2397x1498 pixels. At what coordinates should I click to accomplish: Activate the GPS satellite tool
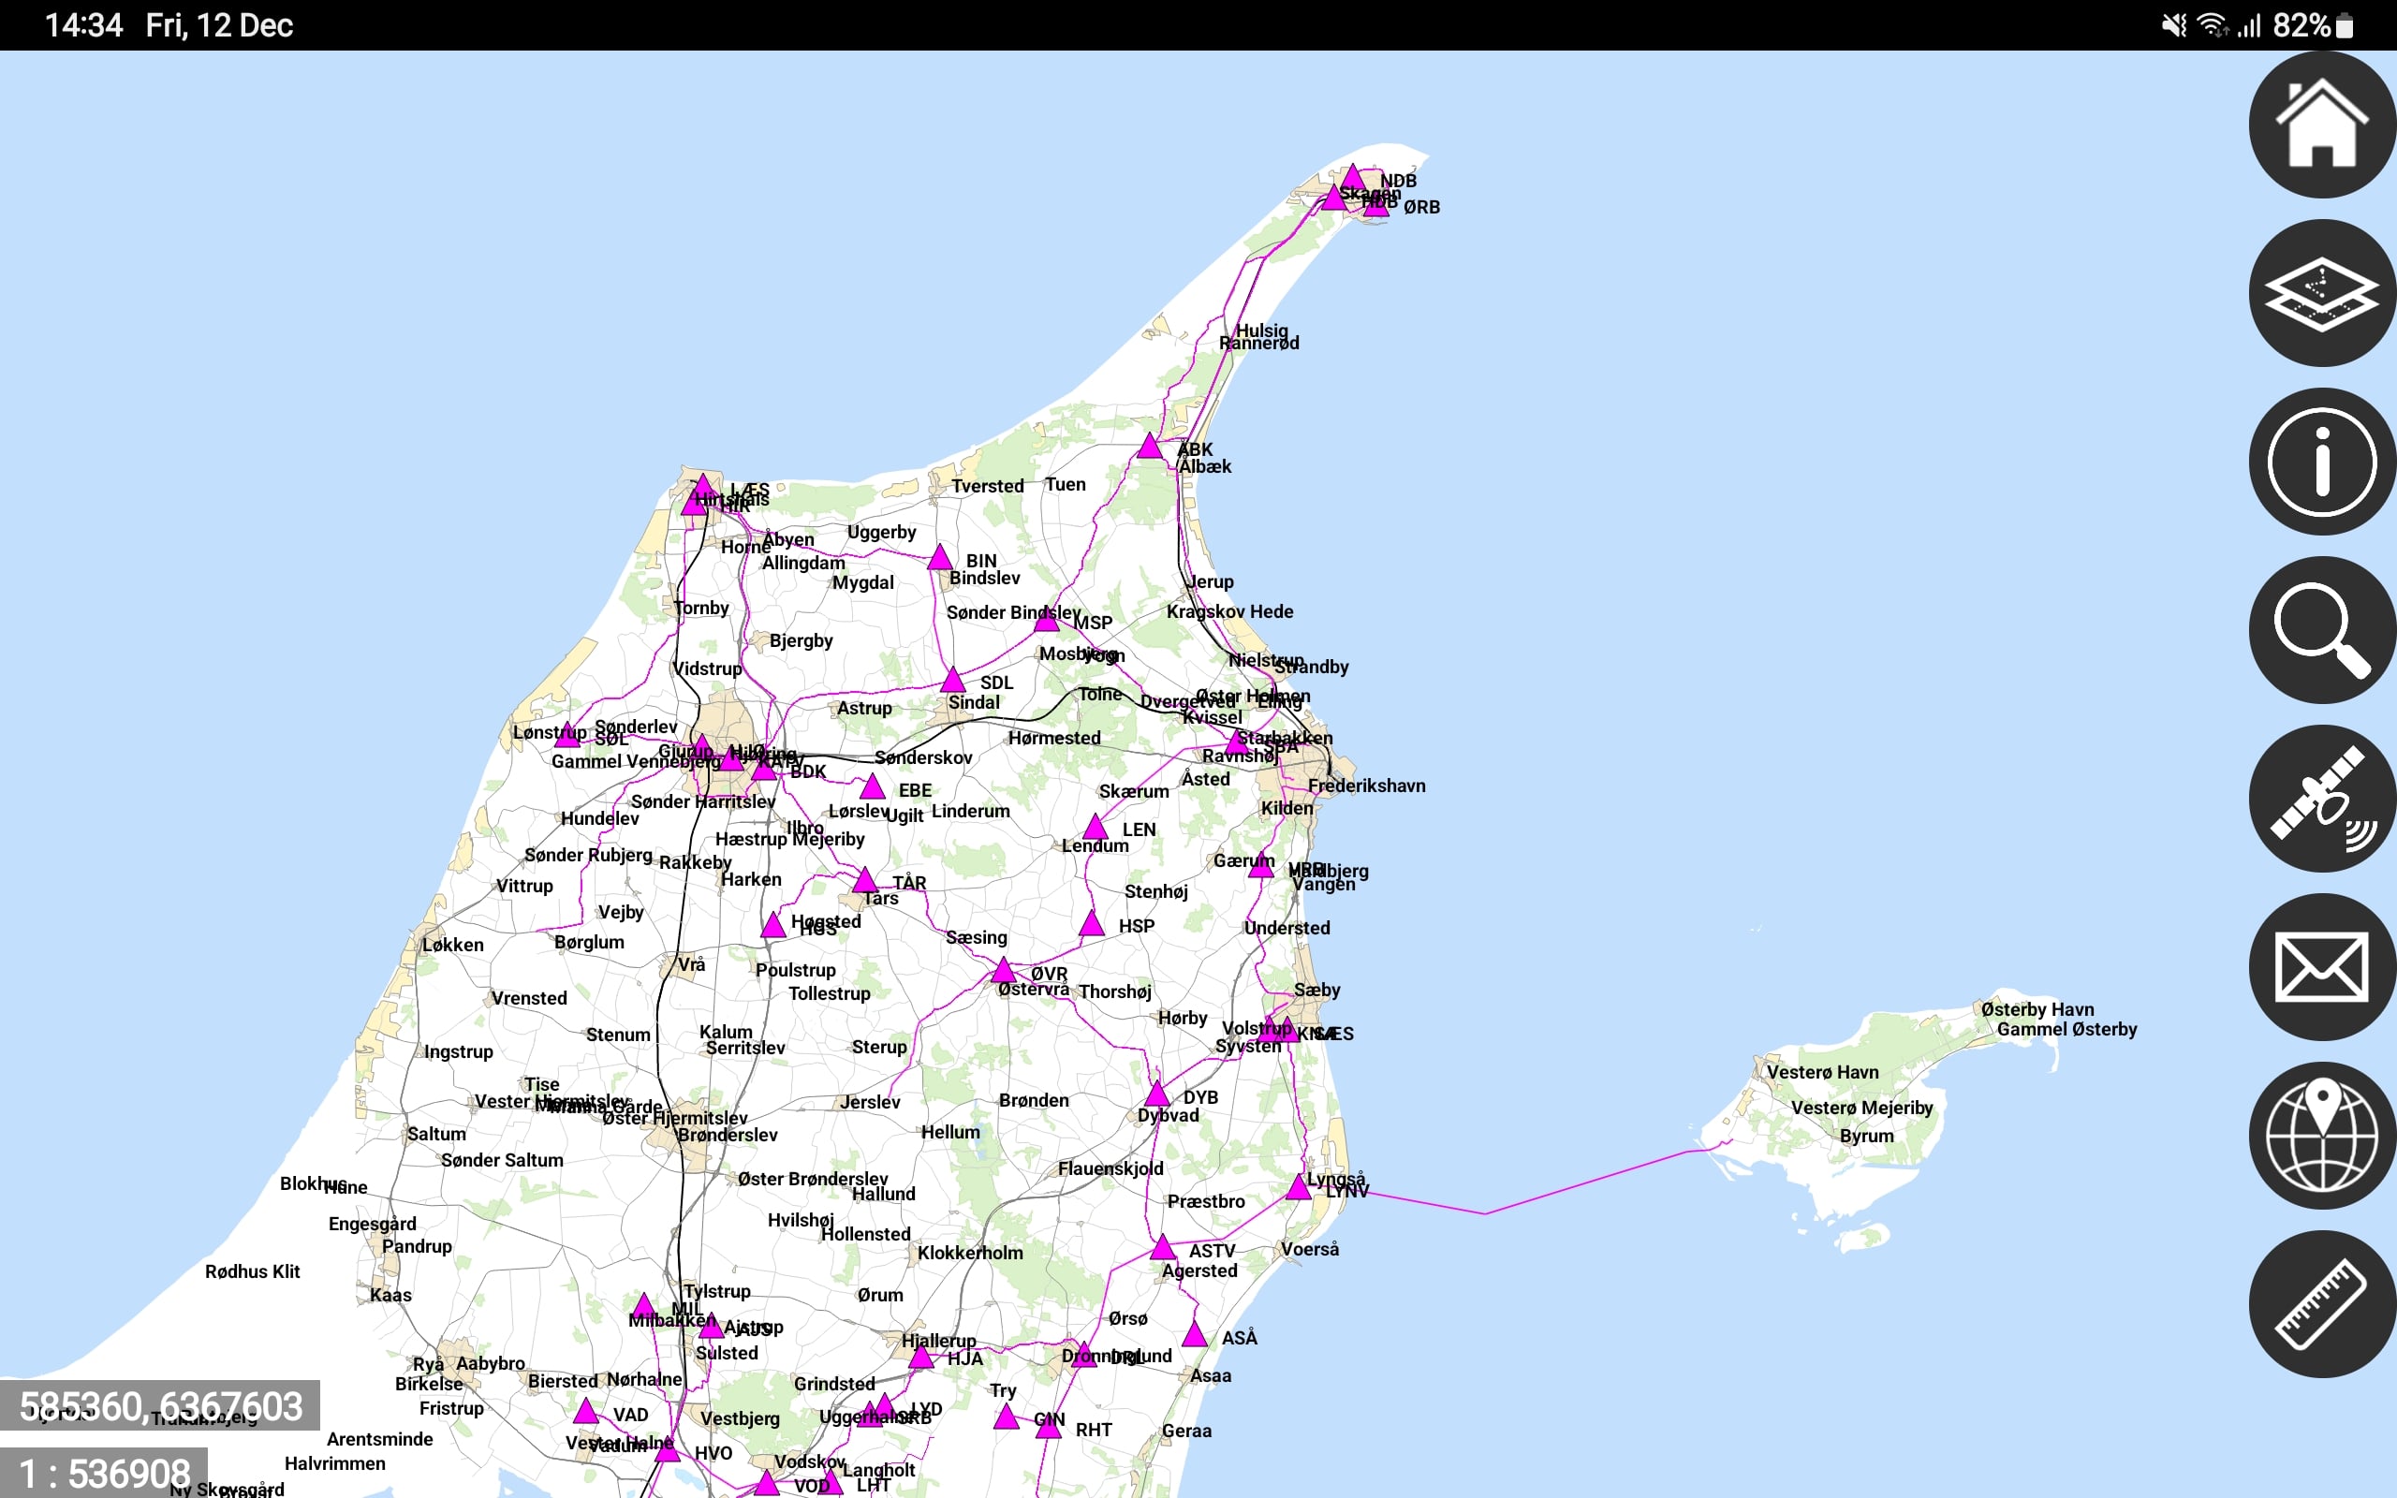click(2321, 800)
